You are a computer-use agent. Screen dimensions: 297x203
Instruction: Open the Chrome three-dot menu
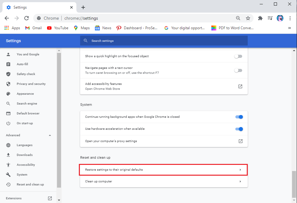pos(290,18)
